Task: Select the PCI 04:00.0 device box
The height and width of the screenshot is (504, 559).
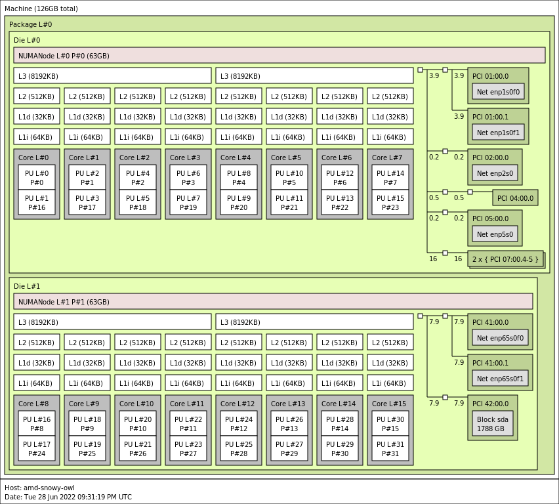Action: click(515, 198)
